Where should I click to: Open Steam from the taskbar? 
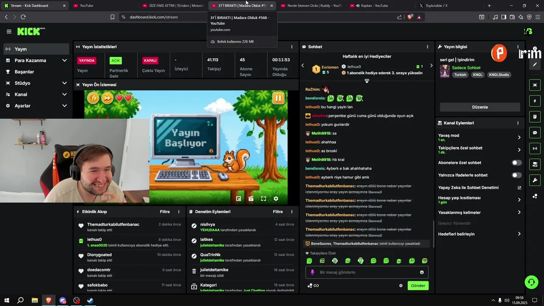tap(91, 300)
